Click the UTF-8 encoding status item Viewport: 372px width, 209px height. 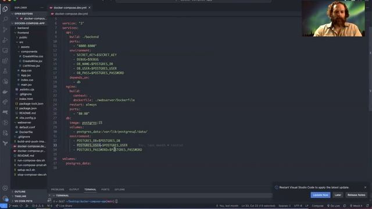coord(298,206)
